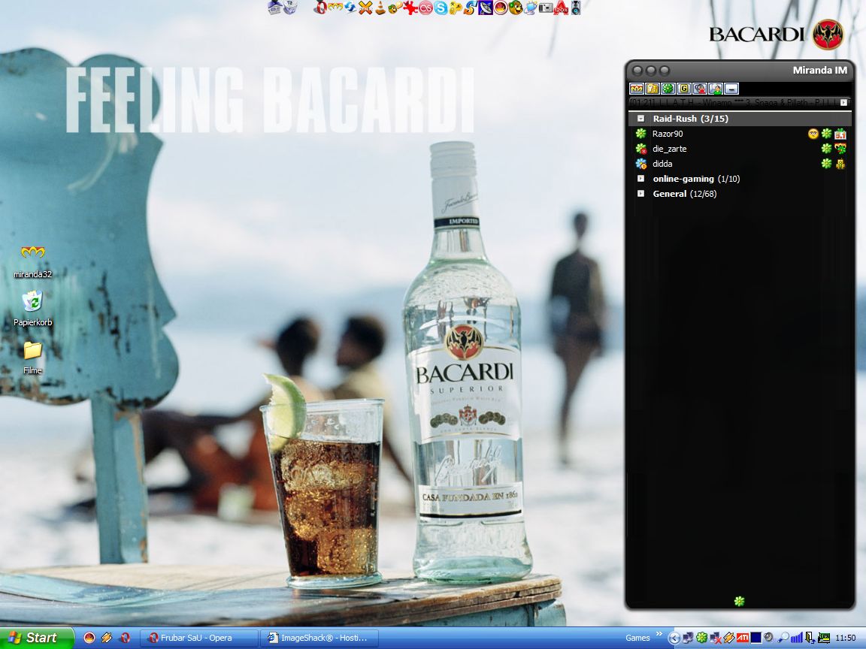Toggle offline contacts button in Miranda toolbar
Viewport: 866px width, 649px height.
point(700,89)
